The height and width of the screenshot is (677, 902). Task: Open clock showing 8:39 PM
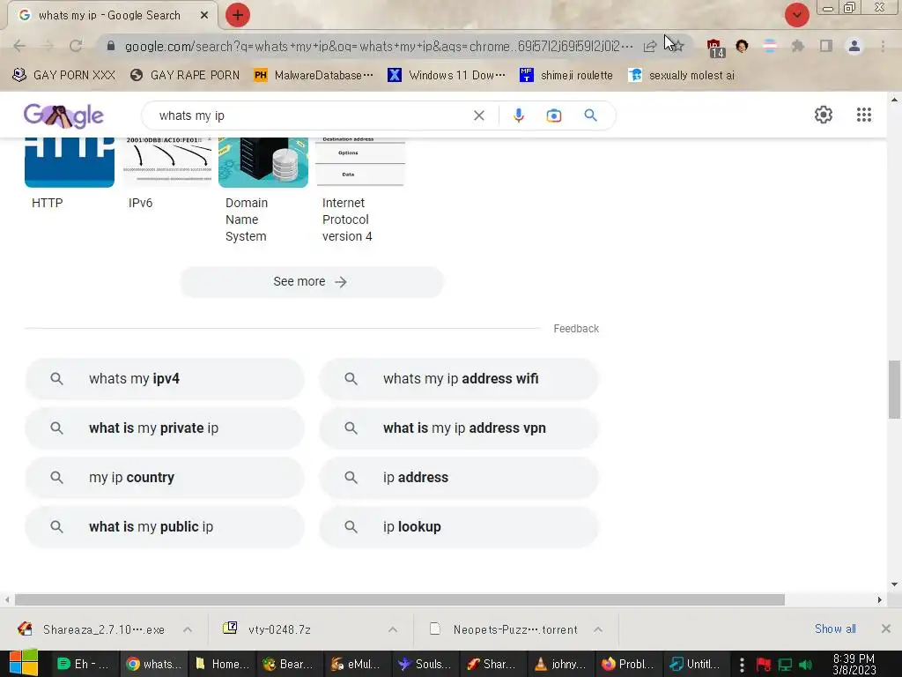[854, 664]
